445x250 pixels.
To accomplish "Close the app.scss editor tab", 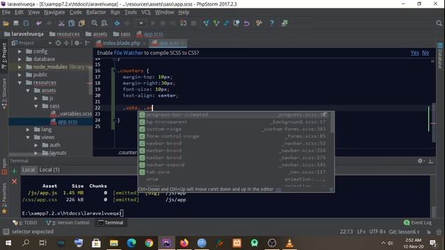I will (x=182, y=43).
